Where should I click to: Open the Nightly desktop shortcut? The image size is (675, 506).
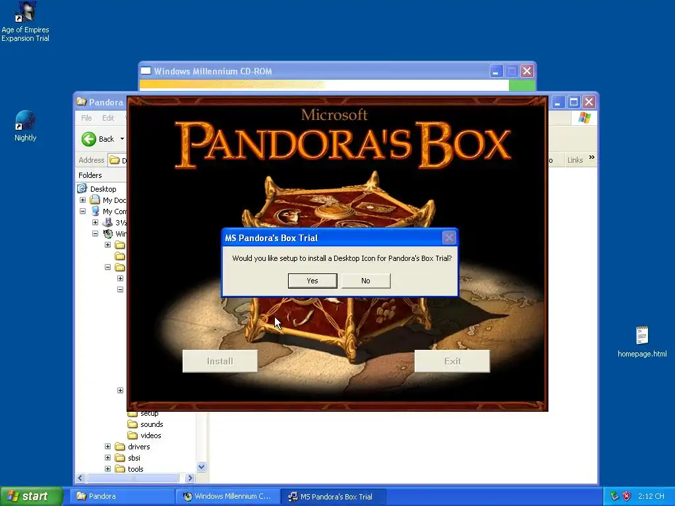click(26, 126)
